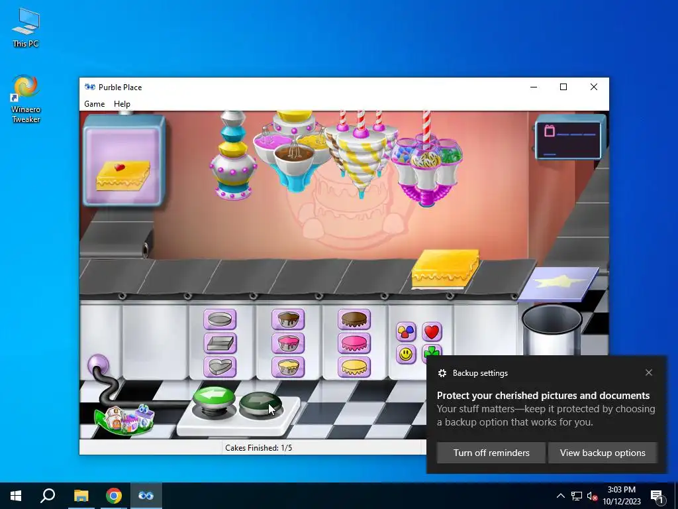Viewport: 678px width, 509px height.
Task: Choose yellow vanilla cake batter
Action: [x=288, y=367]
